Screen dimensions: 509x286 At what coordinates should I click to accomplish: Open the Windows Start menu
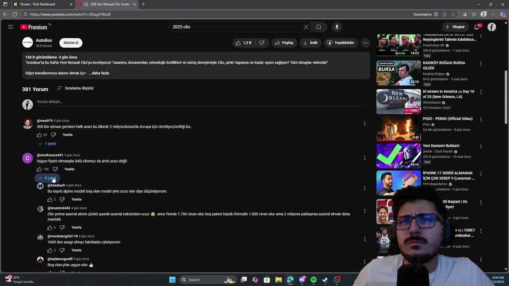[172, 280]
